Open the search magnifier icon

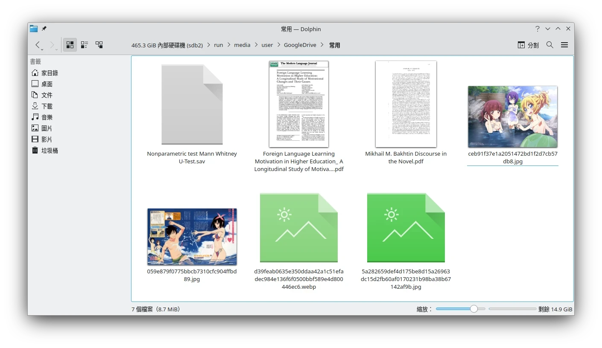[x=550, y=45]
